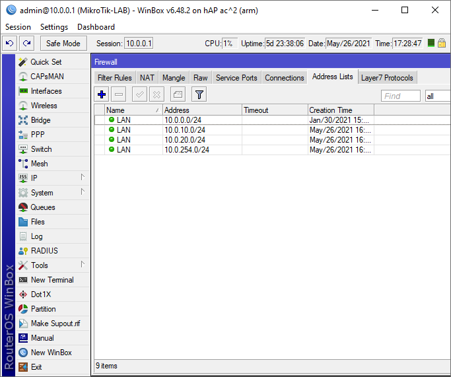The image size is (451, 377).
Task: Click Jan/30/2021 creation time cell
Action: pyautogui.click(x=341, y=120)
